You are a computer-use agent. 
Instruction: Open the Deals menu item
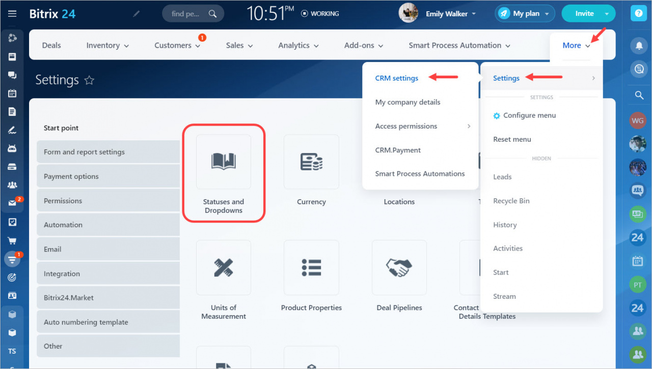tap(51, 45)
